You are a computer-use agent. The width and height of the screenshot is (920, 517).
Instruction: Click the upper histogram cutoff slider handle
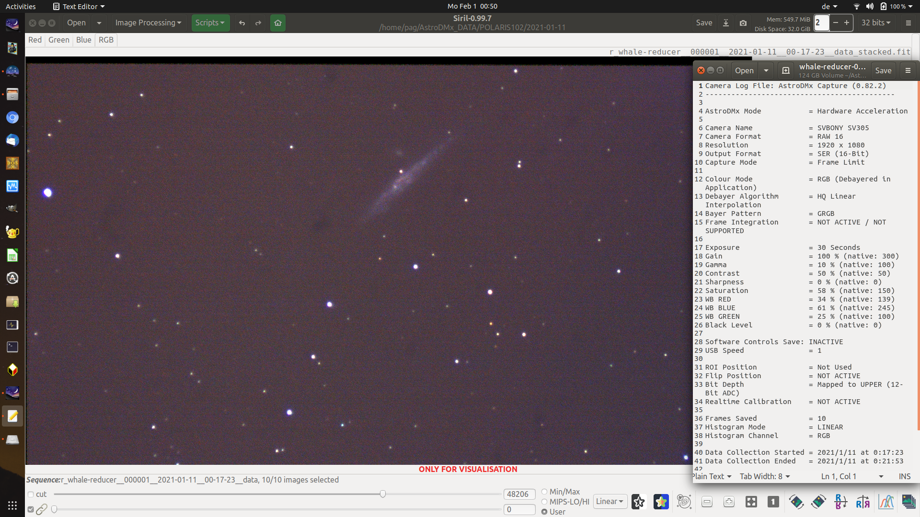383,494
